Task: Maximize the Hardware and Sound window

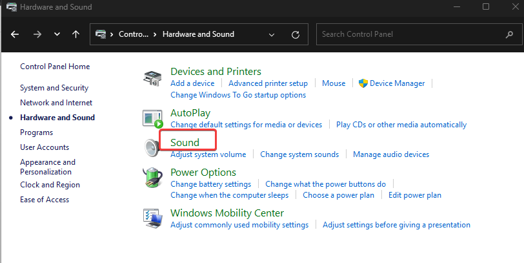Action: click(x=486, y=6)
